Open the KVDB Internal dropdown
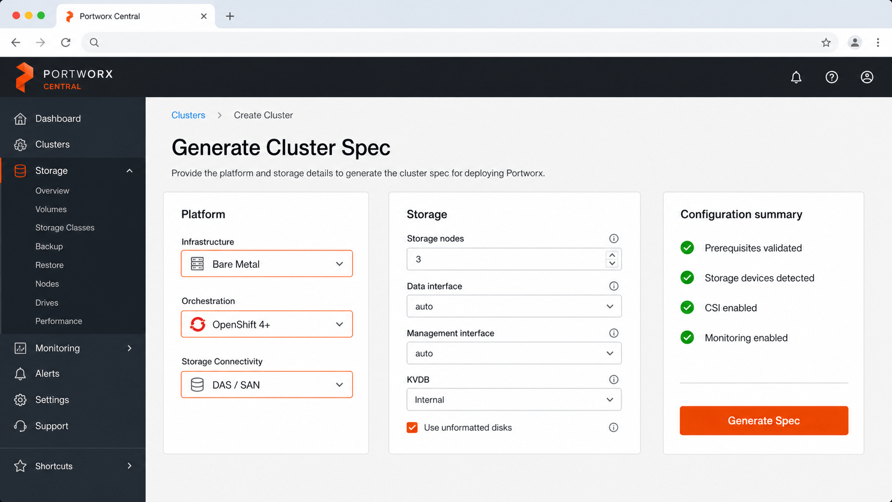This screenshot has width=892, height=502. point(514,400)
